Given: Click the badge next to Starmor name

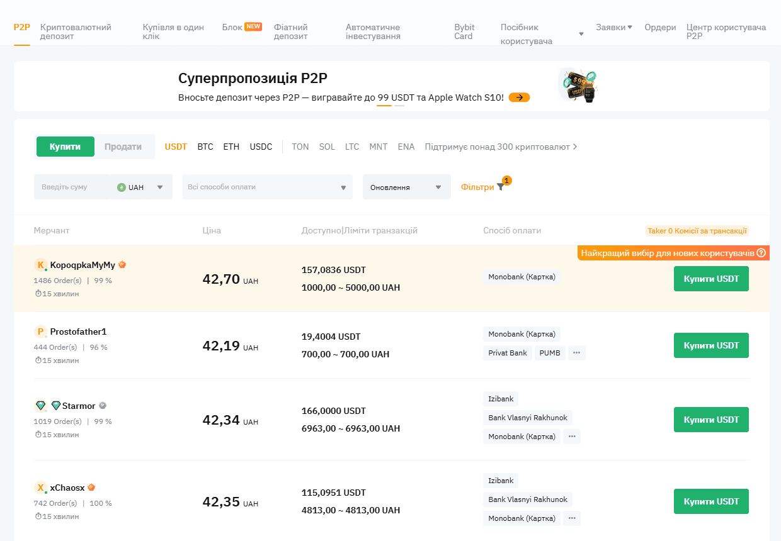Looking at the screenshot, I should (x=103, y=406).
